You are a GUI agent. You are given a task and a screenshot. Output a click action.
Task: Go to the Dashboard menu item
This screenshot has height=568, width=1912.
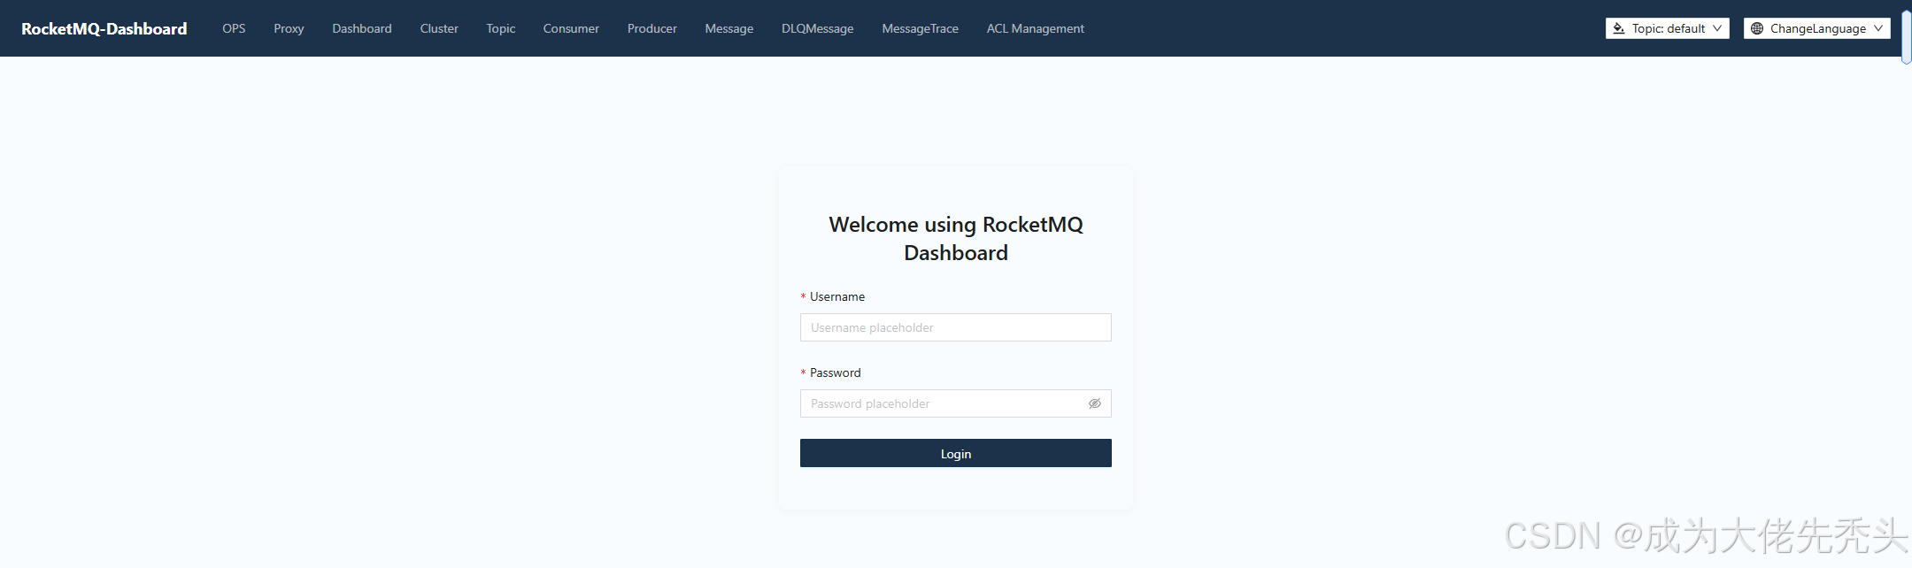pyautogui.click(x=362, y=28)
